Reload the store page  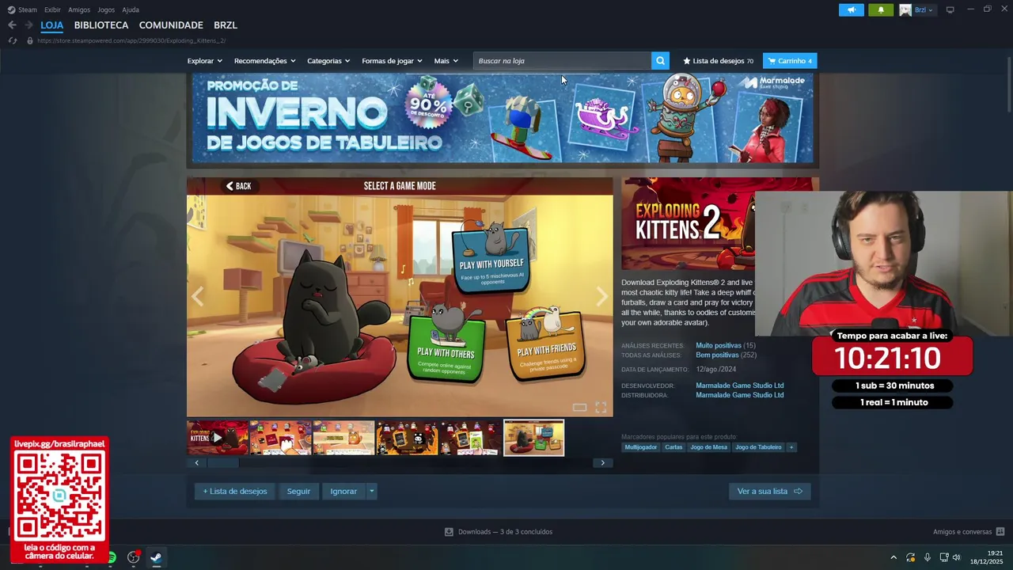coord(12,40)
